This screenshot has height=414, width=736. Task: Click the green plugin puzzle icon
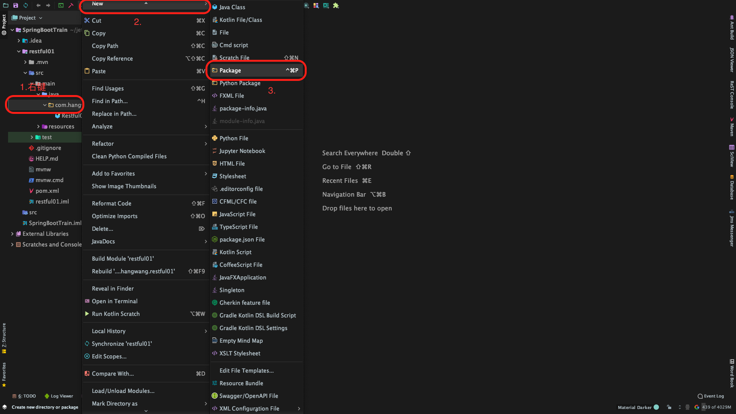[x=336, y=5]
